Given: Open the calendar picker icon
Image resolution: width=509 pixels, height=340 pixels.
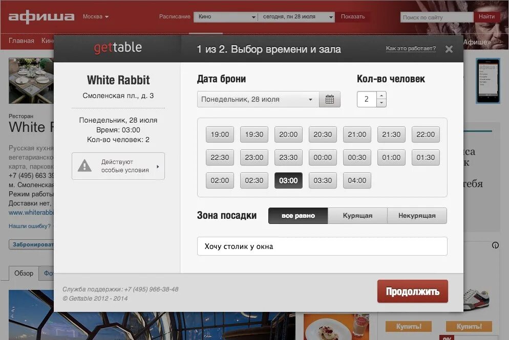Looking at the screenshot, I should pos(329,99).
